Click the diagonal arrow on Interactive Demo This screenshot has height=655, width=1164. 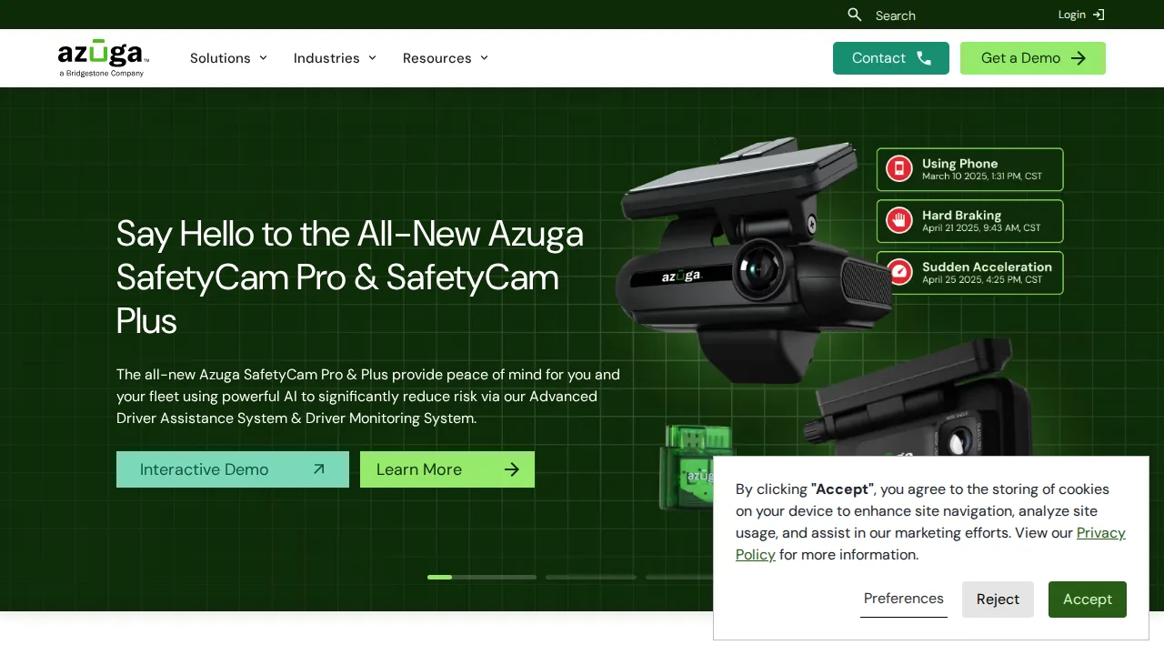point(318,469)
